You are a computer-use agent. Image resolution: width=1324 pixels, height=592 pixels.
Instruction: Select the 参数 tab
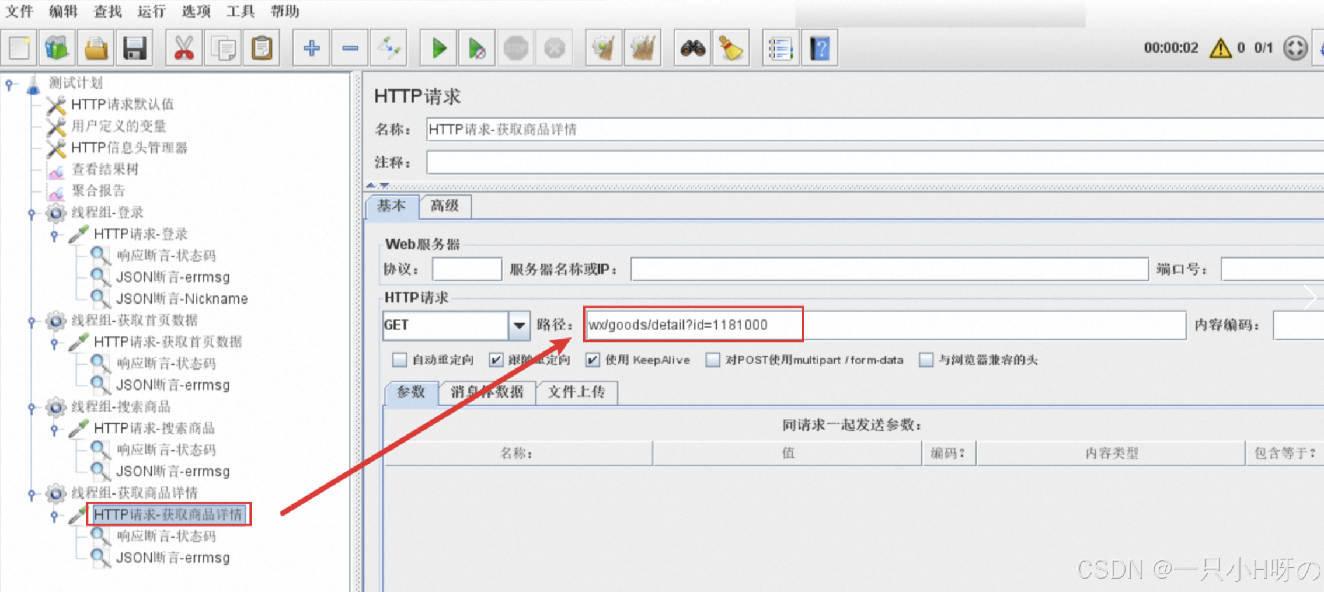tap(411, 392)
